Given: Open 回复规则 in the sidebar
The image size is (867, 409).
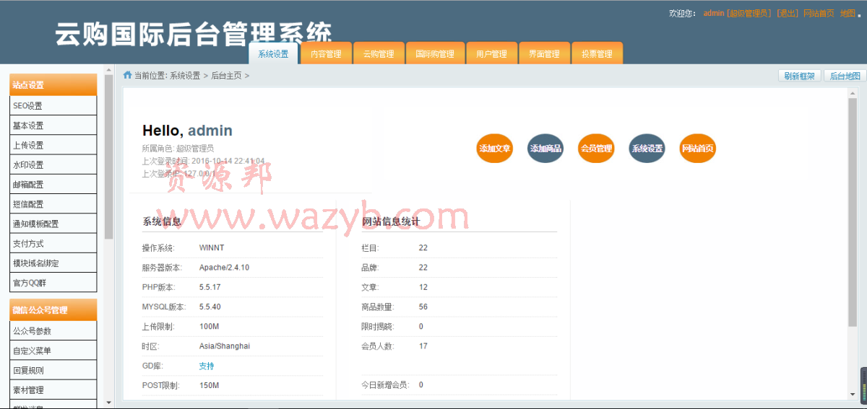Looking at the screenshot, I should point(53,370).
